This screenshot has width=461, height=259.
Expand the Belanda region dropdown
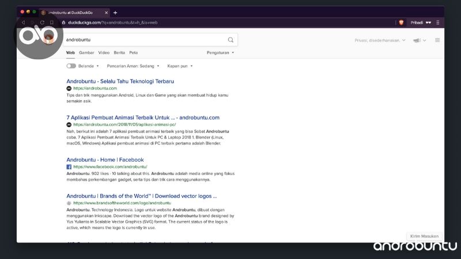[x=89, y=66]
